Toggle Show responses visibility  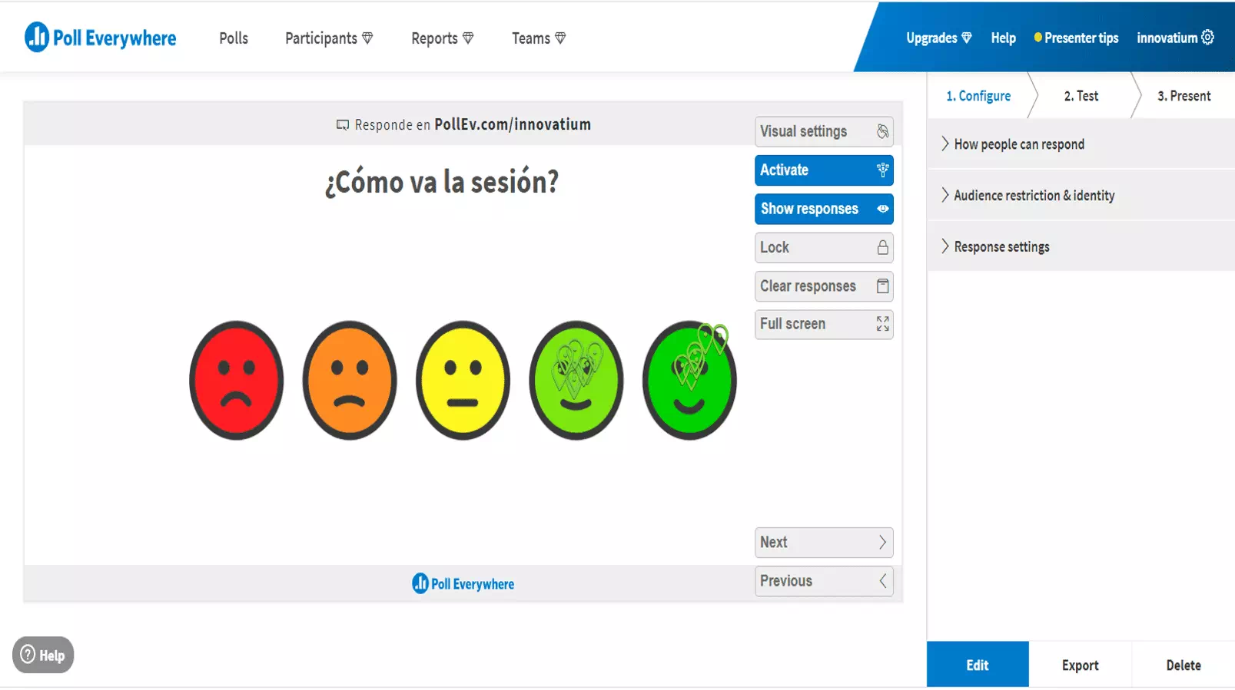tap(823, 209)
